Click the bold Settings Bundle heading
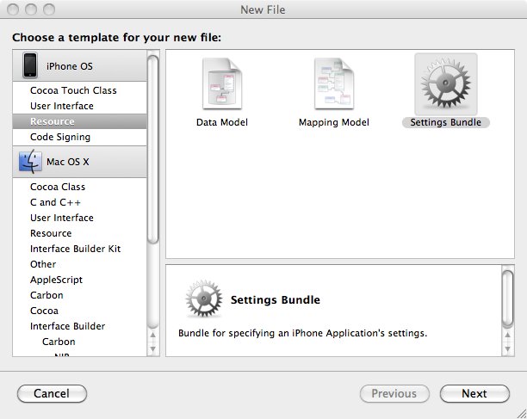The width and height of the screenshot is (527, 419). pos(276,299)
